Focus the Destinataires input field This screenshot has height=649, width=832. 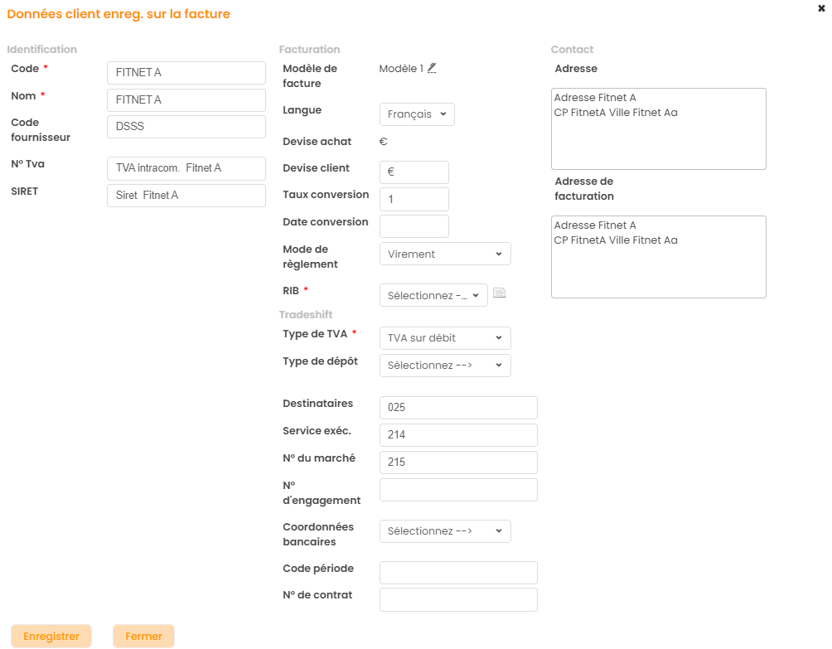458,408
